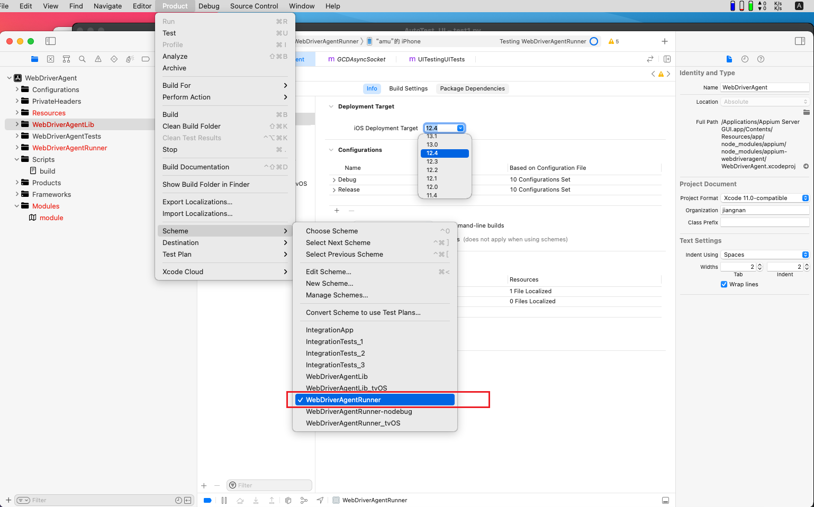
Task: Switch to Build Settings tab
Action: click(408, 88)
